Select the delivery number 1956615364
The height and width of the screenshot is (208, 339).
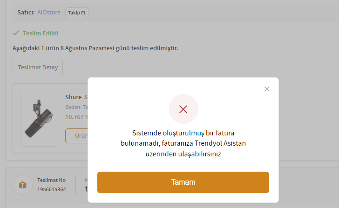[52, 189]
